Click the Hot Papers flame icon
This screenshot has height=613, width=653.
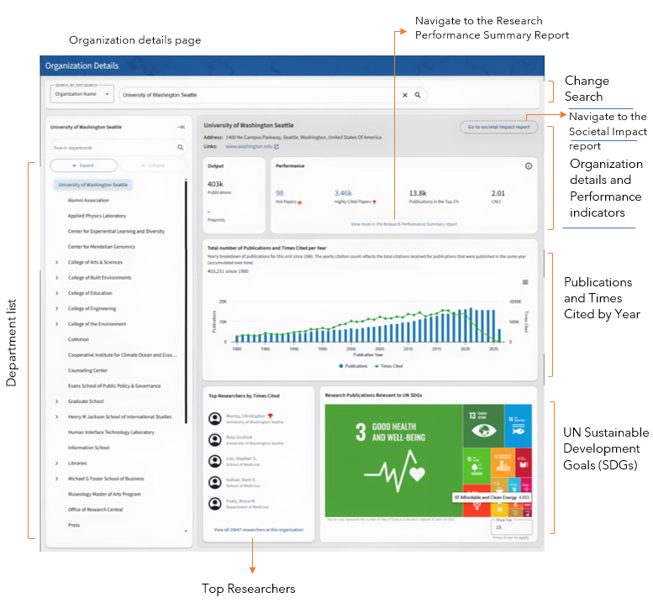pyautogui.click(x=299, y=202)
